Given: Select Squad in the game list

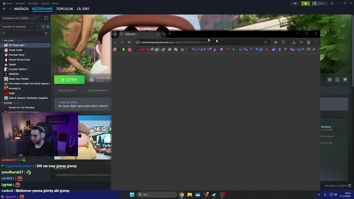Looking at the screenshot, I should [25, 64].
